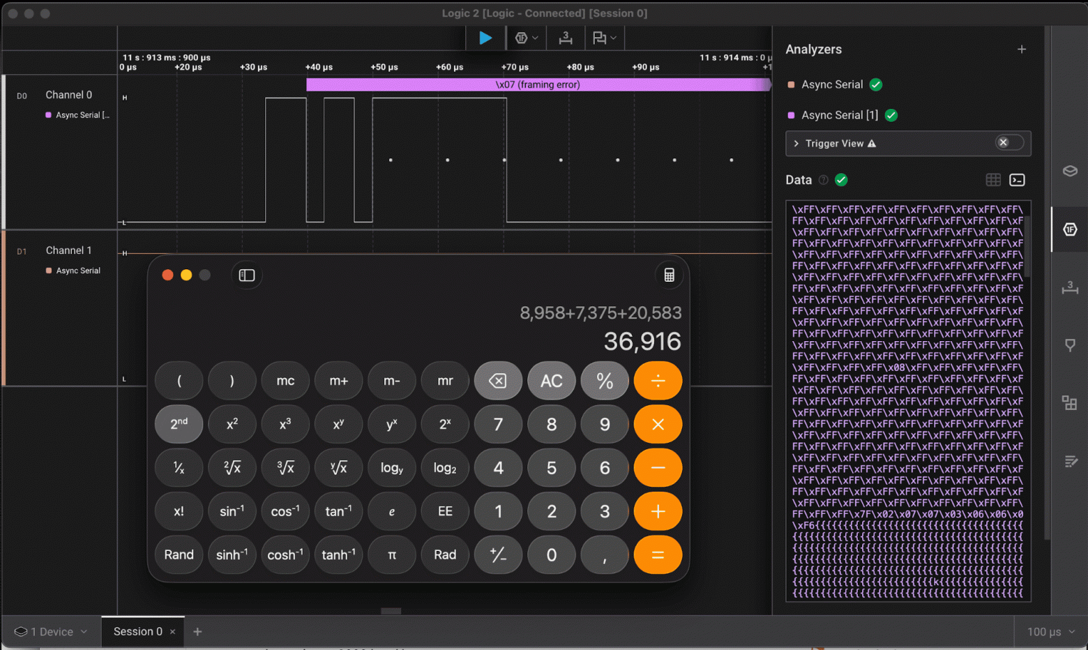Screen dimensions: 1088x650
Task: Click the Data panel scrollbar
Action: (x=1027, y=245)
